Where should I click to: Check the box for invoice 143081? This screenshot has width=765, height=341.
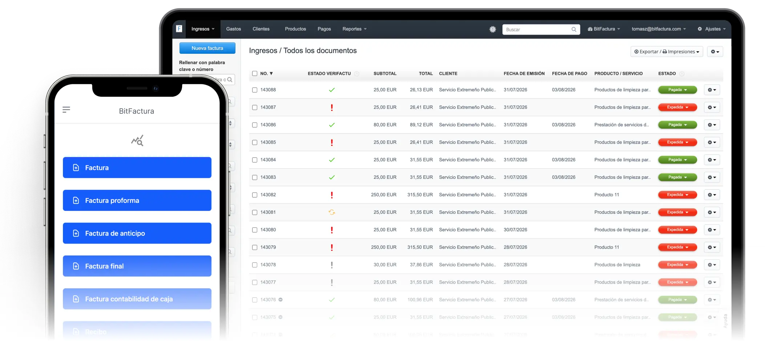point(255,212)
